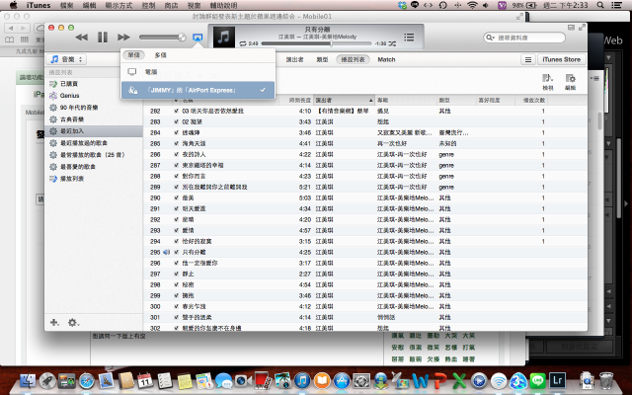Image resolution: width=632 pixels, height=395 pixels.
Task: Pause the currently playing song
Action: pos(103,38)
